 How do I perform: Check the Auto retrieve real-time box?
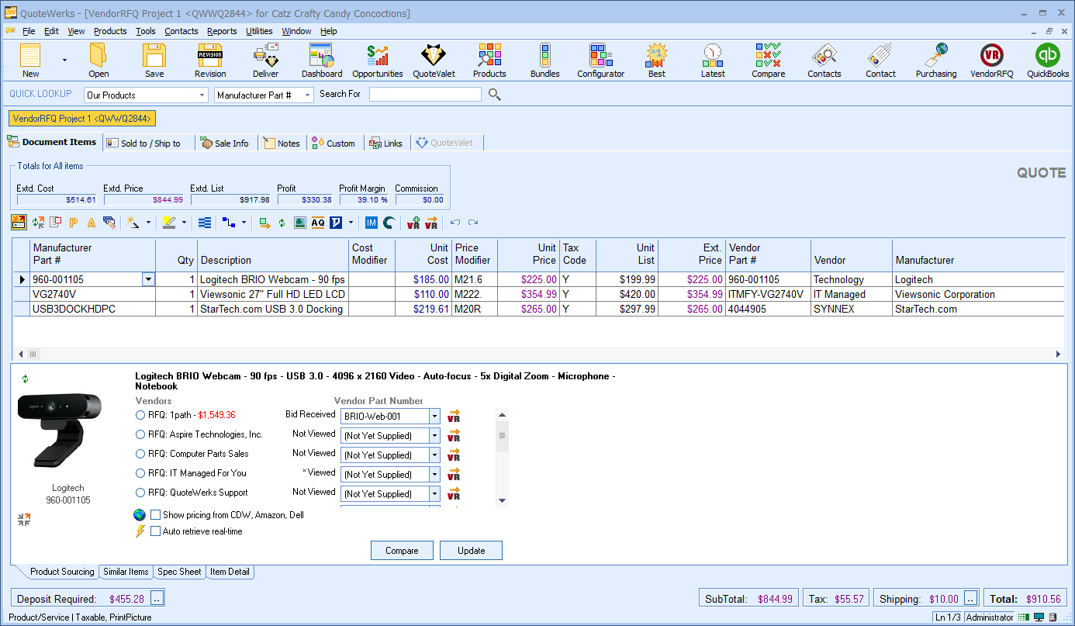pyautogui.click(x=156, y=531)
